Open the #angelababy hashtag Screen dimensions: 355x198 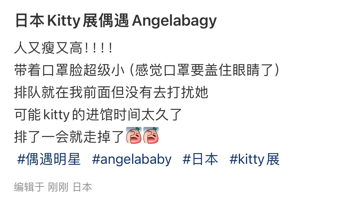coord(132,159)
